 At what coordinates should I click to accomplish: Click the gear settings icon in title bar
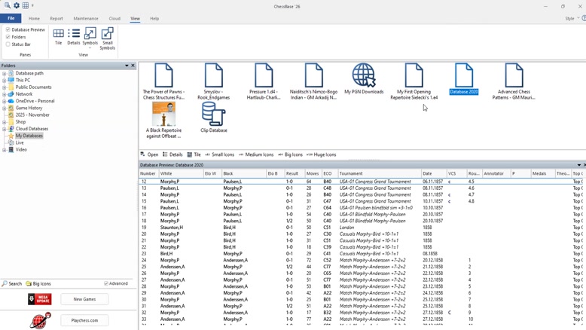pos(17,6)
